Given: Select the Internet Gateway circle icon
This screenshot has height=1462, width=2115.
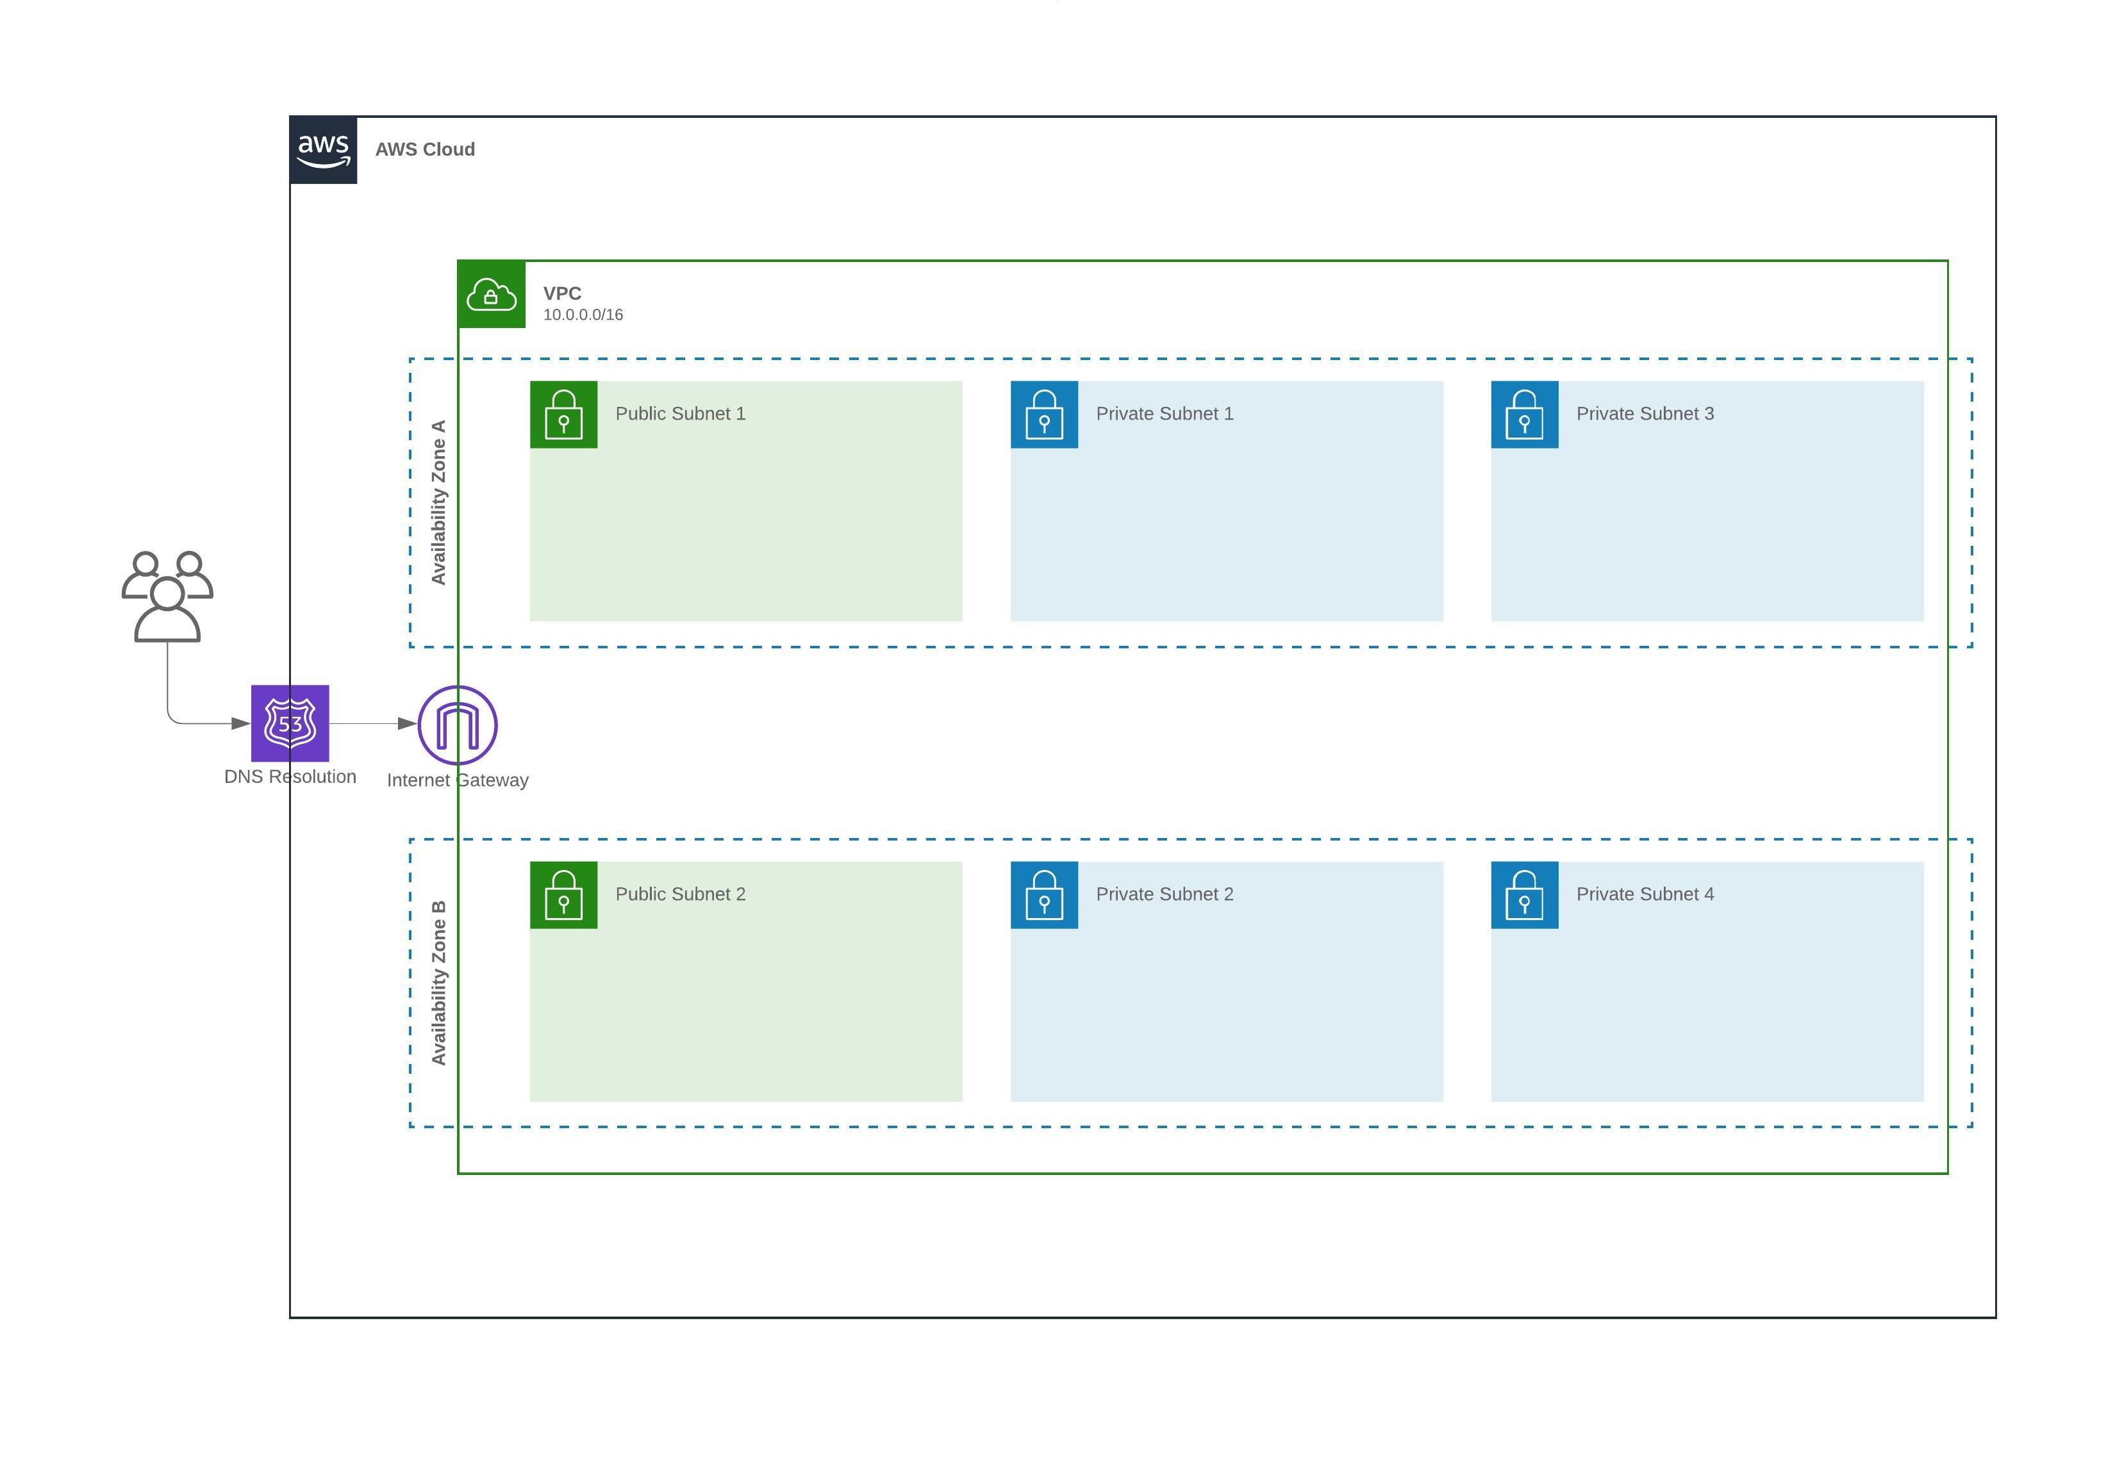Looking at the screenshot, I should (457, 725).
